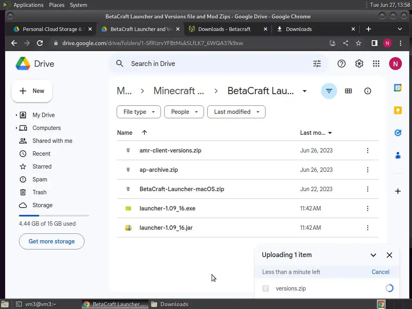Go to Minecraft ... breadcrumb folder
The width and height of the screenshot is (412, 309).
coord(179,91)
